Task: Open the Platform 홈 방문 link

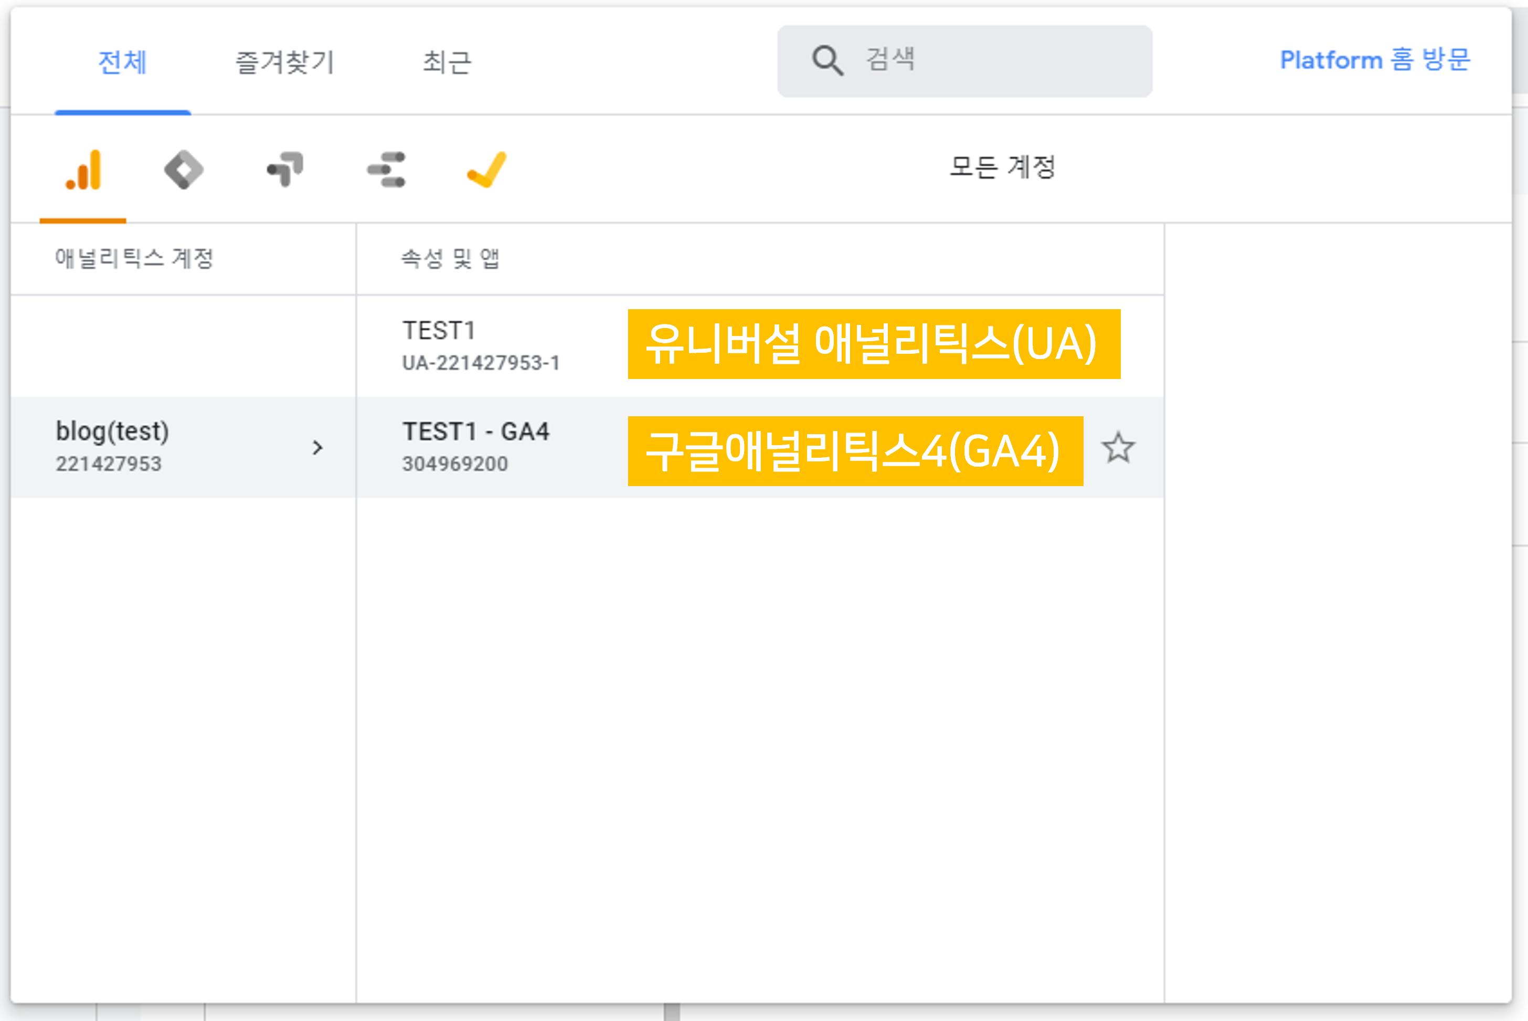Action: (x=1374, y=60)
